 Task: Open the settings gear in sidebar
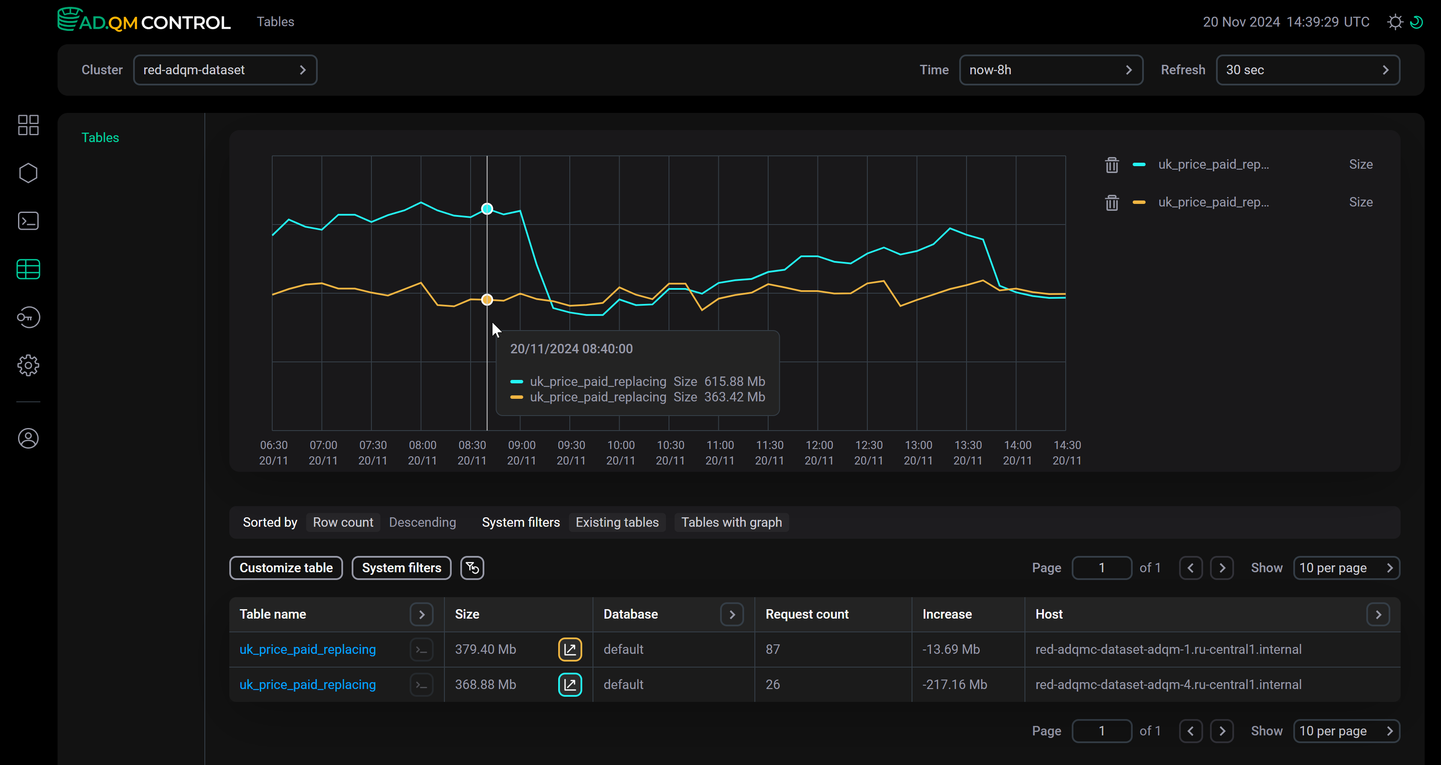[28, 365]
